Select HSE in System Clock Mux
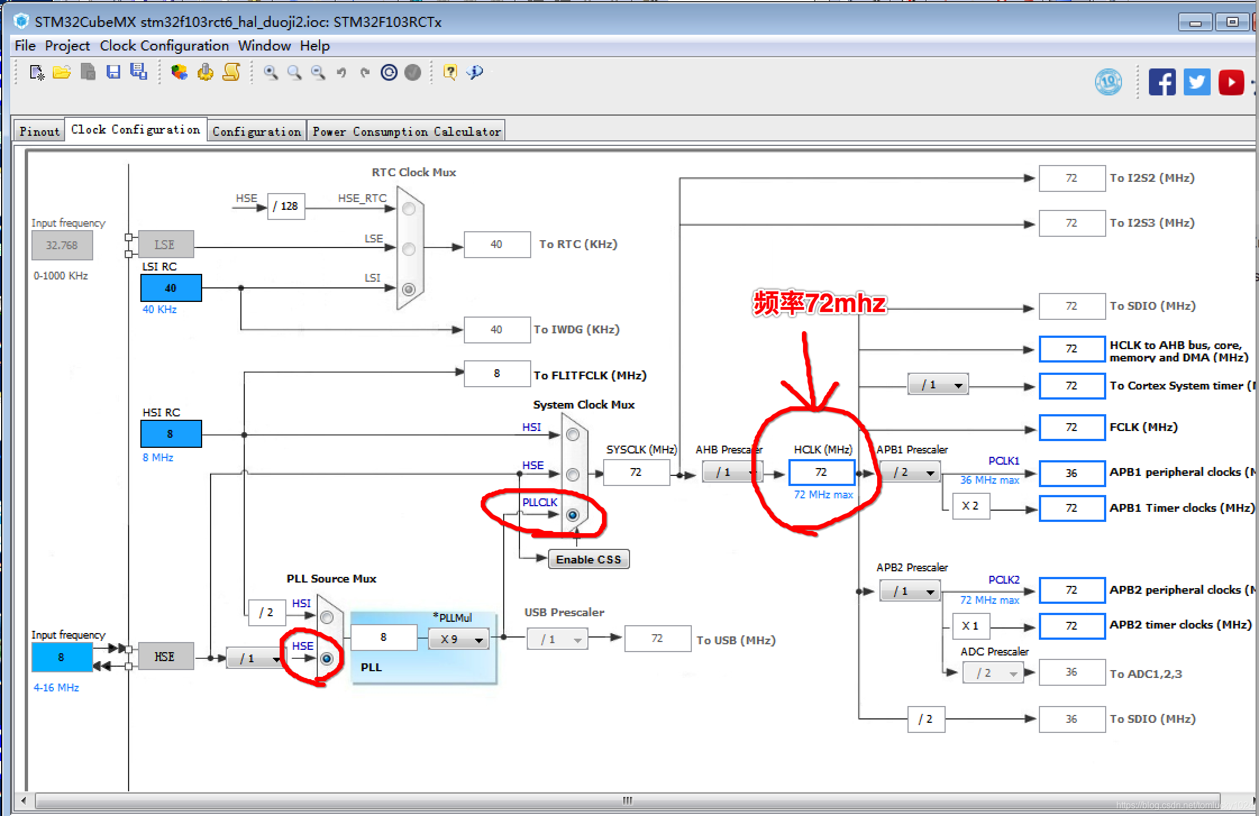 (573, 475)
